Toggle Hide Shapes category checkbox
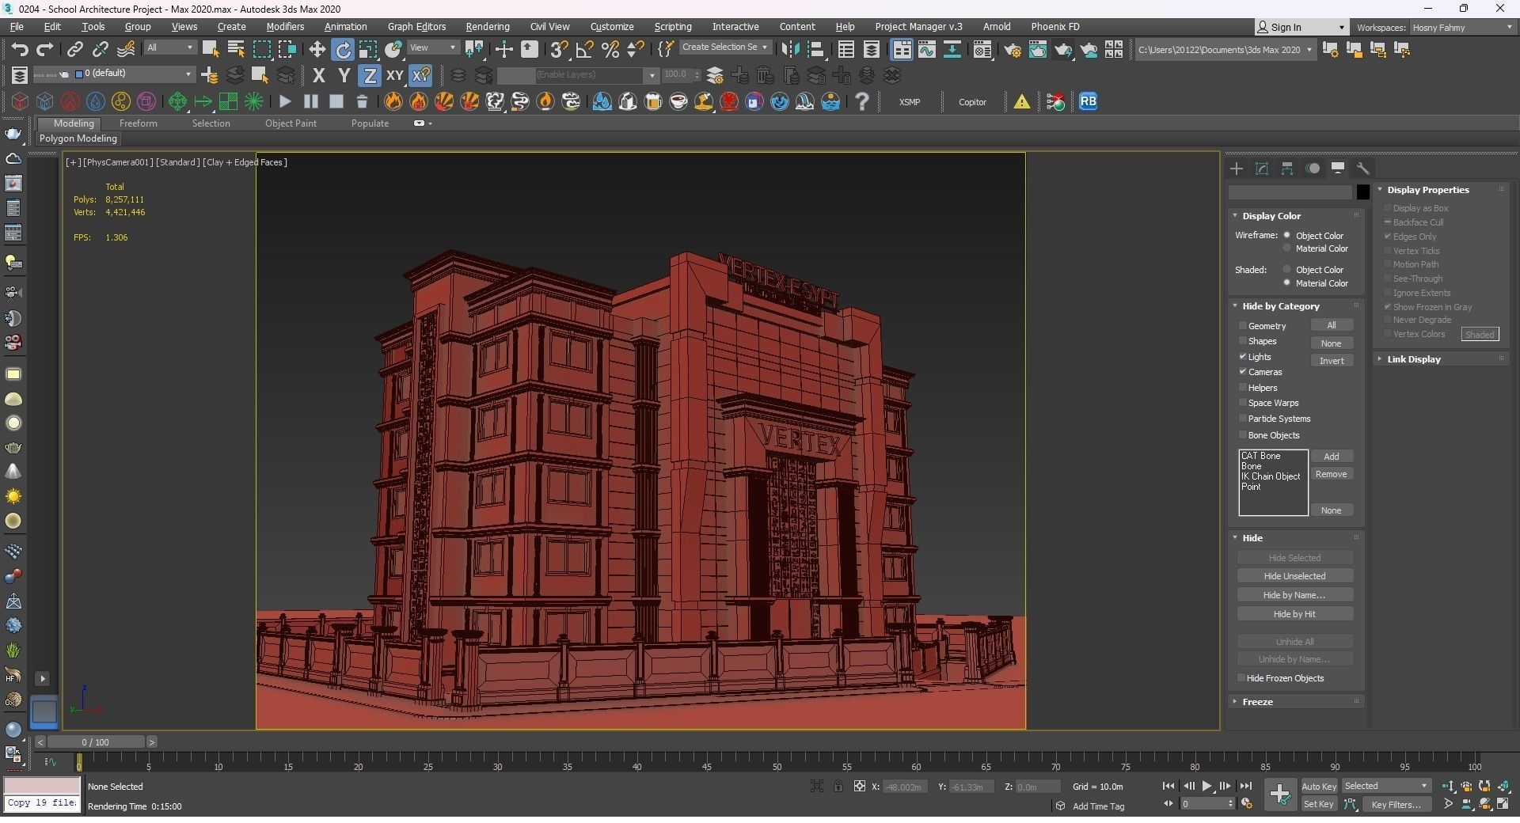1520x823 pixels. point(1243,341)
